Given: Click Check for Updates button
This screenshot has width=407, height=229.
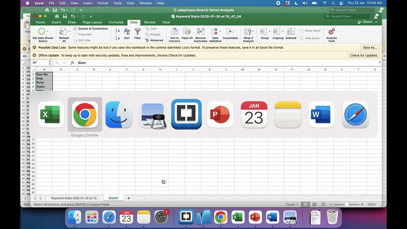Looking at the screenshot, I should click(x=364, y=55).
